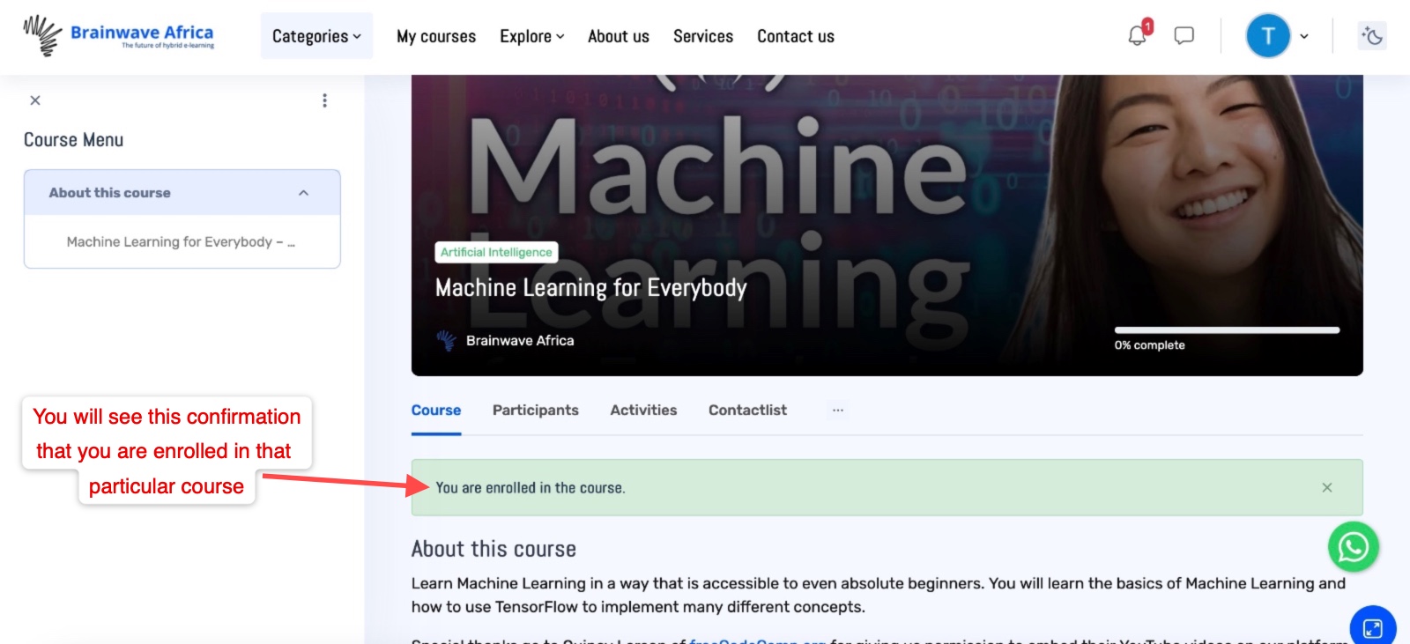Viewport: 1410px width, 644px height.
Task: Expand the Categories dropdown
Action: 316,36
